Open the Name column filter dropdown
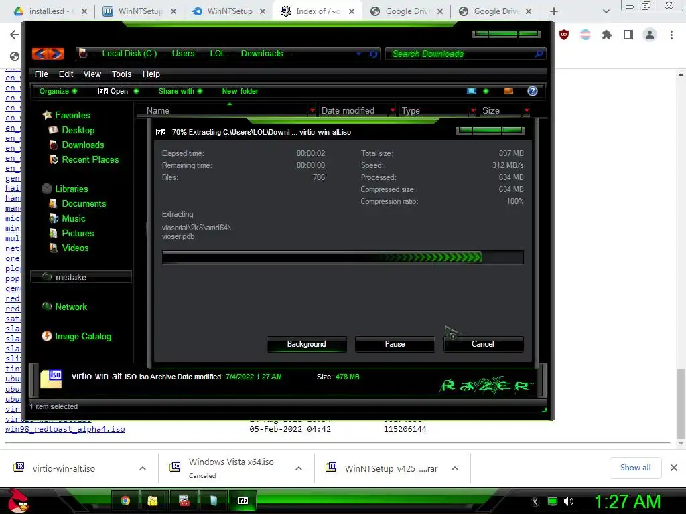The image size is (686, 514). pos(312,110)
